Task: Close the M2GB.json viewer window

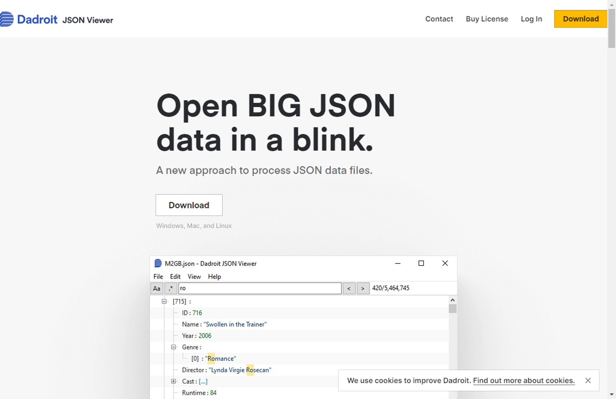Action: (445, 263)
